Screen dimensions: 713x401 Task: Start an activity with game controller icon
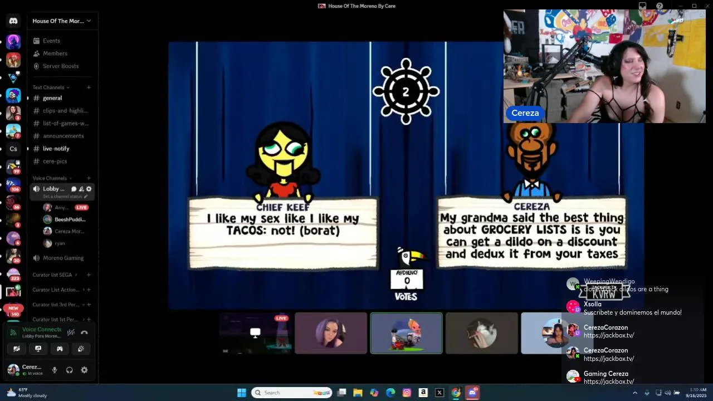pos(60,349)
